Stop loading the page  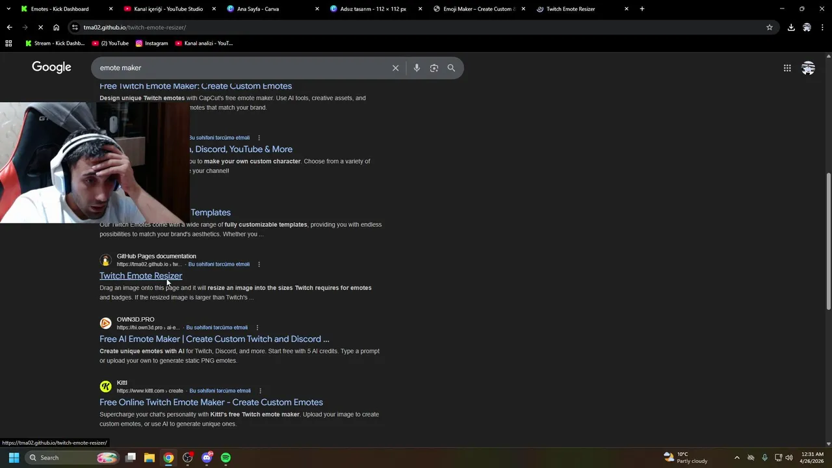click(40, 27)
